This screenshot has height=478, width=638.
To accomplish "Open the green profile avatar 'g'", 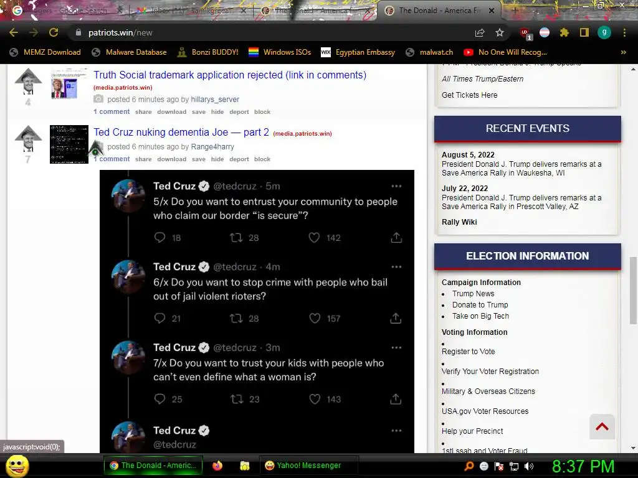I will 604,32.
